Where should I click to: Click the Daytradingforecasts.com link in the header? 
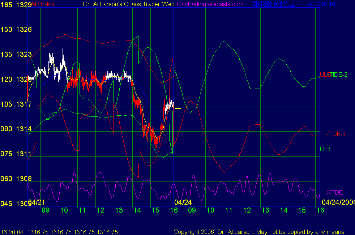[210, 4]
